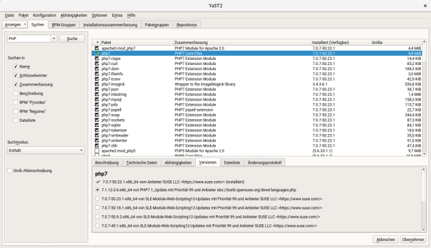
Task: Toggle install status icon for php7-mysql
Action: click(x=97, y=100)
